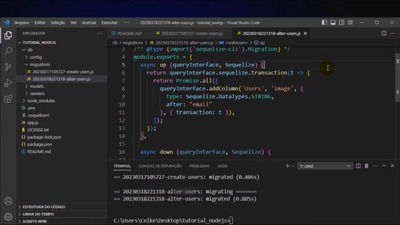Collapse the db folder

click(x=62, y=50)
